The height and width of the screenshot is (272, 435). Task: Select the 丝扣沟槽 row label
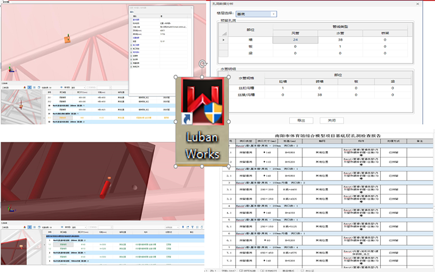(x=246, y=88)
